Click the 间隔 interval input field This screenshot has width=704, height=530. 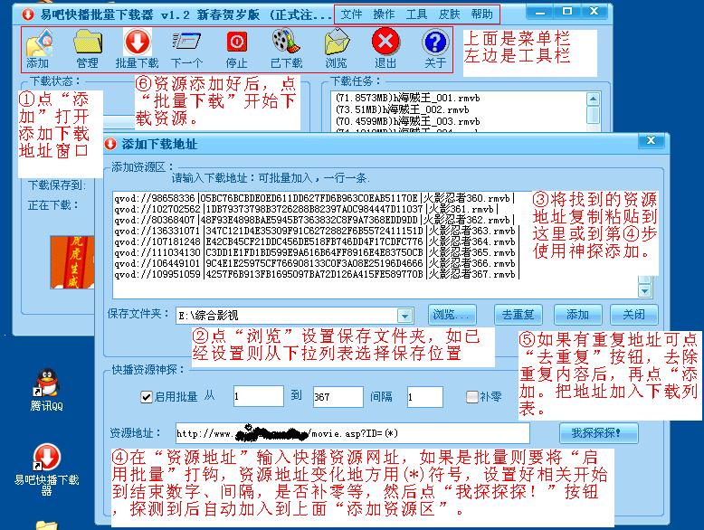pos(425,397)
